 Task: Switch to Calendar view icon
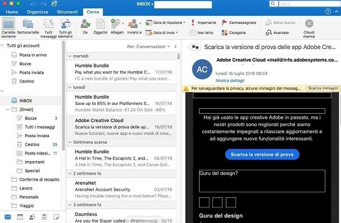(x=20, y=217)
